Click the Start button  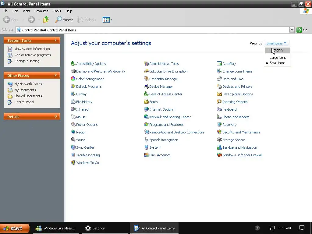coord(15,228)
